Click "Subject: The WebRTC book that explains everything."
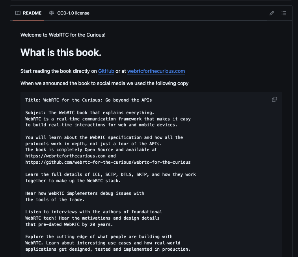 [x=90, y=113]
